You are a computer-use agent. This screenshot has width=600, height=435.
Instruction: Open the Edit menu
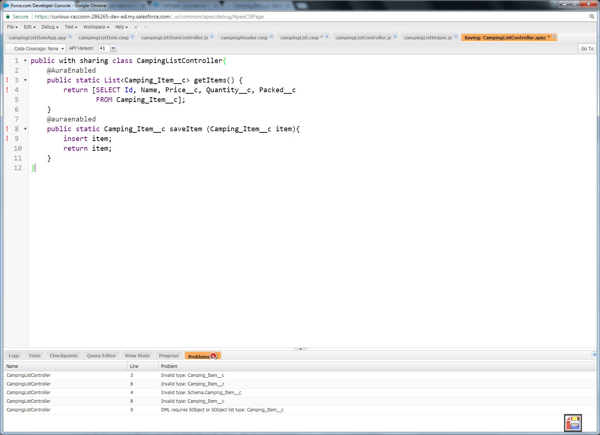coord(30,27)
